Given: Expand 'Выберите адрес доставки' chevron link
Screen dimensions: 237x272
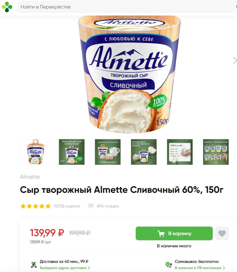Looking at the screenshot, I should 65,268.
